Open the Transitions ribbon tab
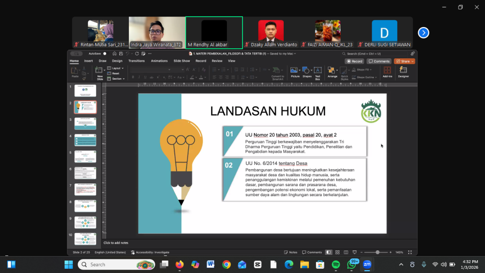 tap(136, 61)
